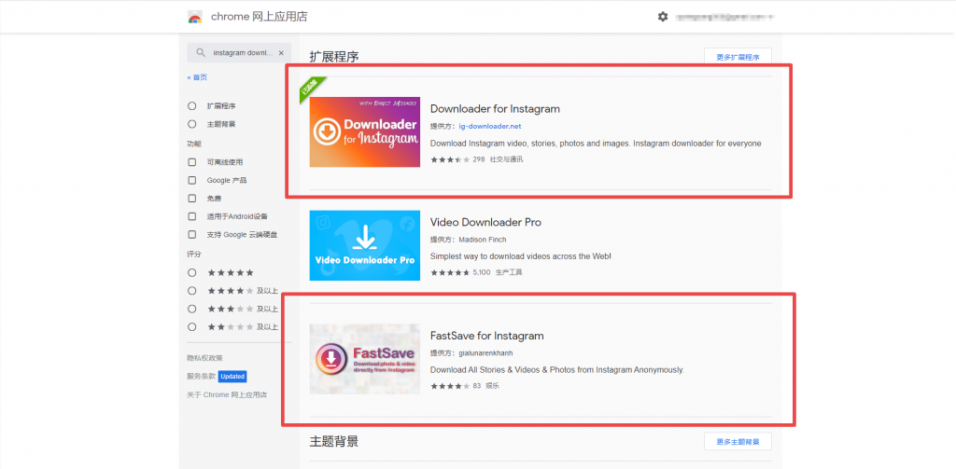The image size is (956, 469).
Task: Select the 主题背景 radio button
Action: pos(192,124)
